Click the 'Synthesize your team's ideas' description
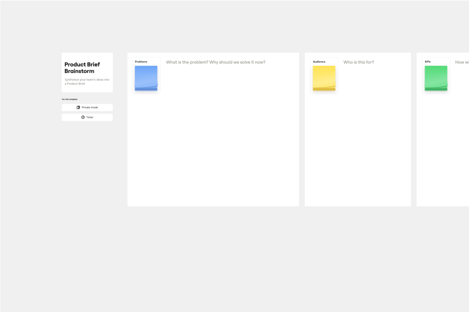 coord(87,81)
